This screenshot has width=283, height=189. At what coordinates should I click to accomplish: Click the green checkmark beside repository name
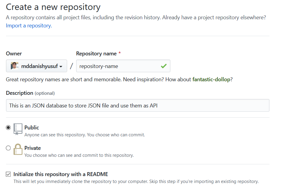(x=164, y=66)
